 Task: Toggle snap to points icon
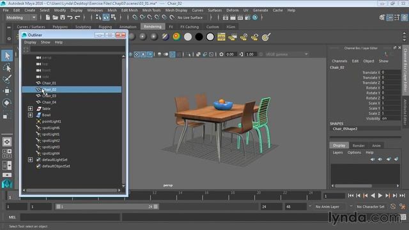150,17
